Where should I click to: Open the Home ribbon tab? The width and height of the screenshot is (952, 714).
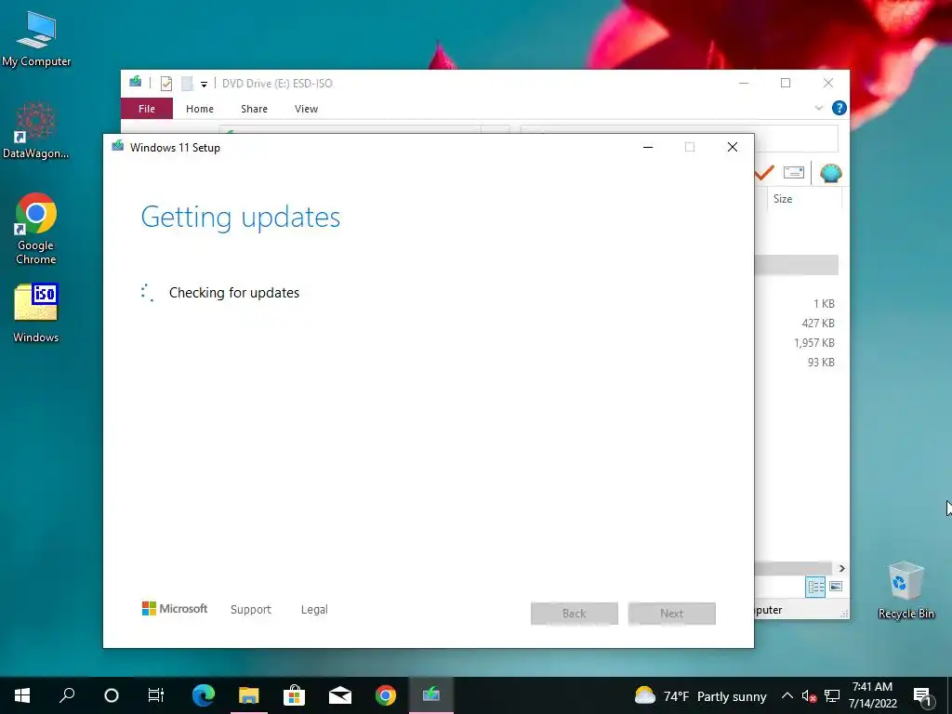point(200,109)
